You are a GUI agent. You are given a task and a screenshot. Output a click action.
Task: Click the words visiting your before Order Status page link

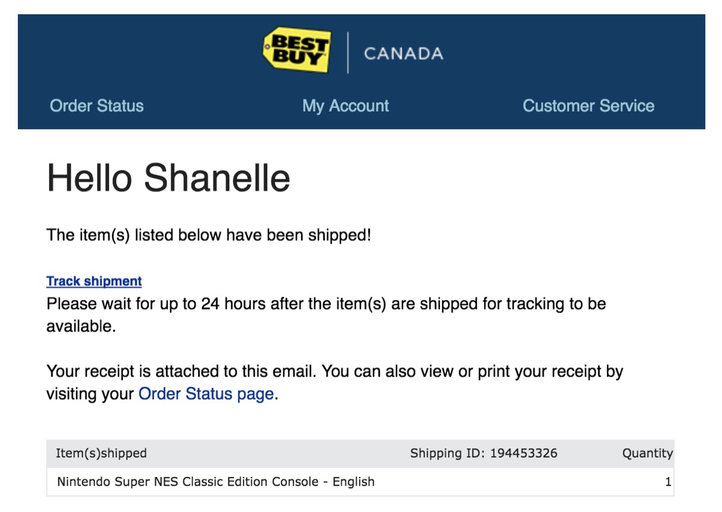(90, 395)
